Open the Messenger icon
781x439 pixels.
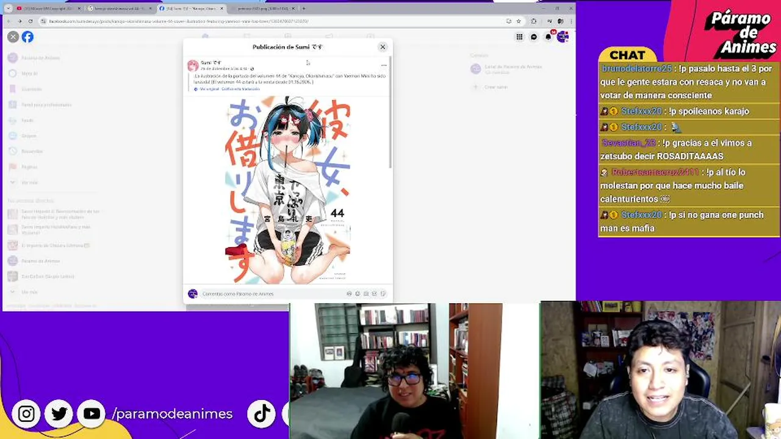[534, 37]
